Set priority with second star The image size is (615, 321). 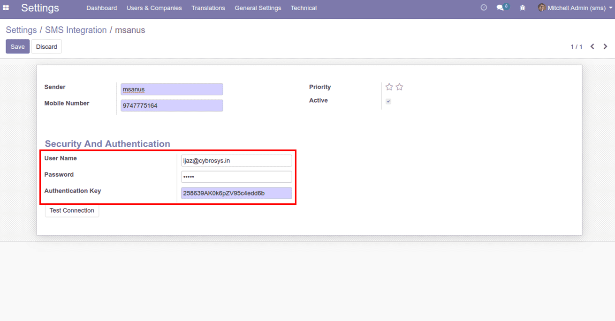399,87
